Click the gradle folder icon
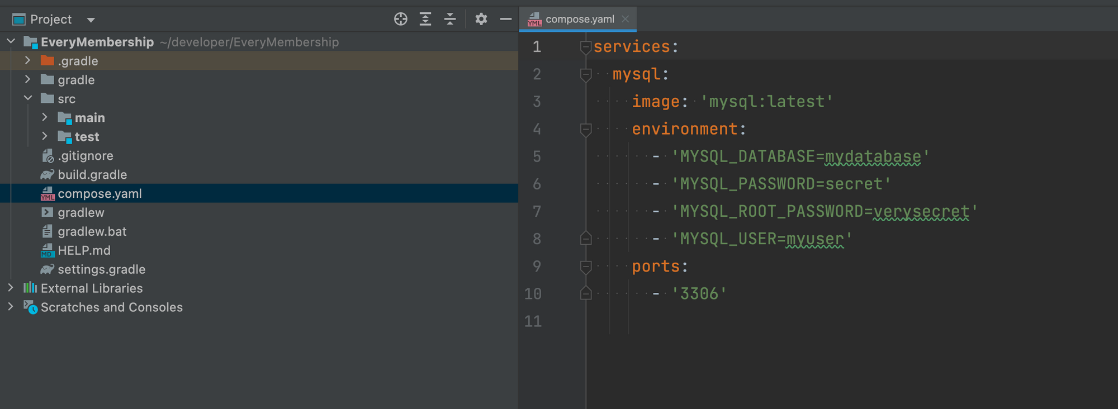Viewport: 1118px width, 409px height. point(48,79)
